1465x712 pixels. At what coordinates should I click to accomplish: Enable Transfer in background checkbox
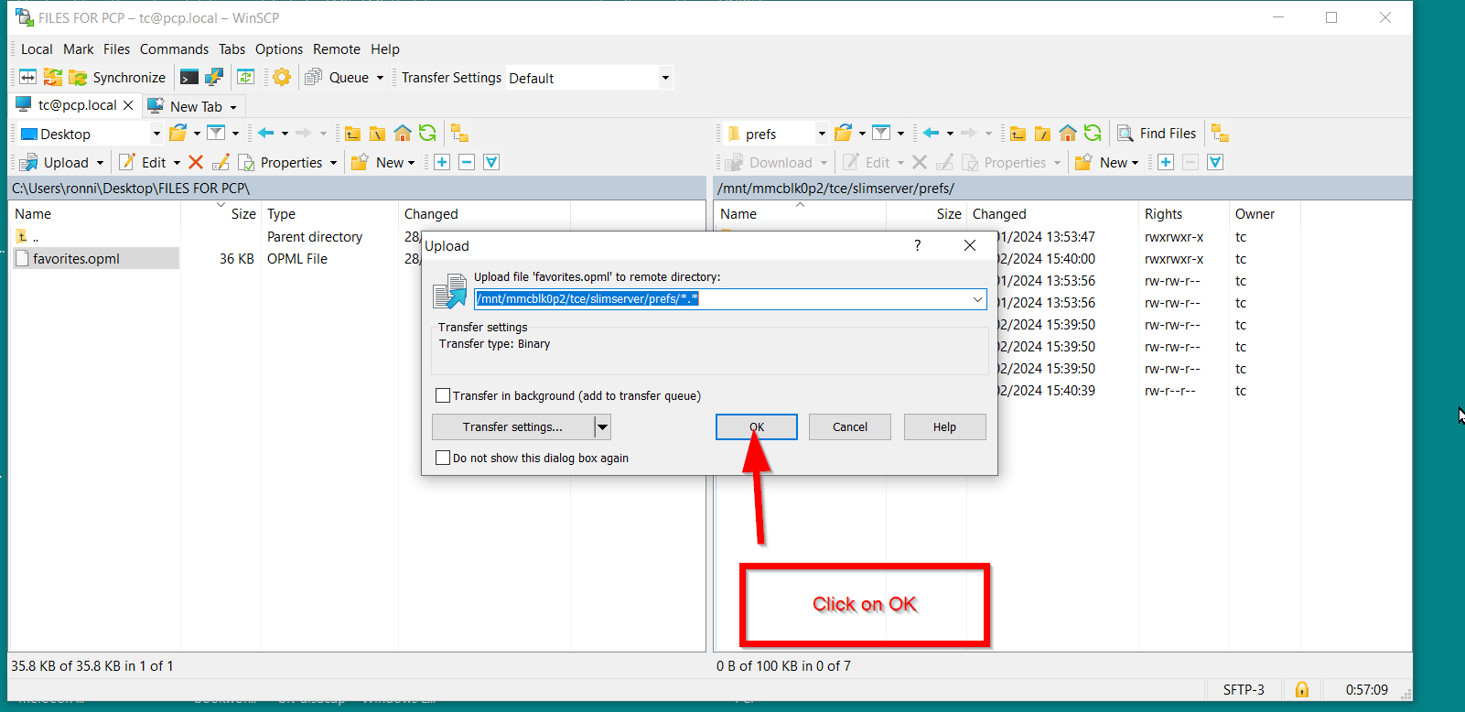click(x=443, y=395)
